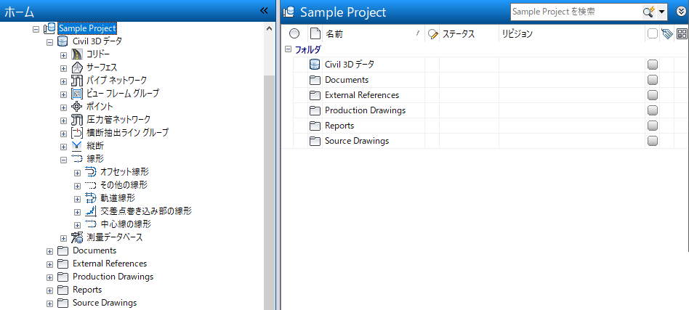Viewport: 689px width, 310px height.
Task: Click the コリドー corridor icon in tree
Action: pyautogui.click(x=78, y=54)
